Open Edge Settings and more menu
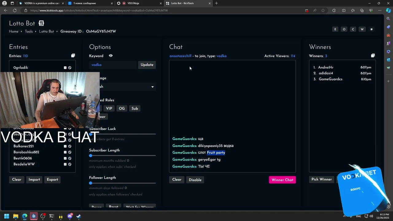Image resolution: width=393 pixels, height=221 pixels. (379, 10)
